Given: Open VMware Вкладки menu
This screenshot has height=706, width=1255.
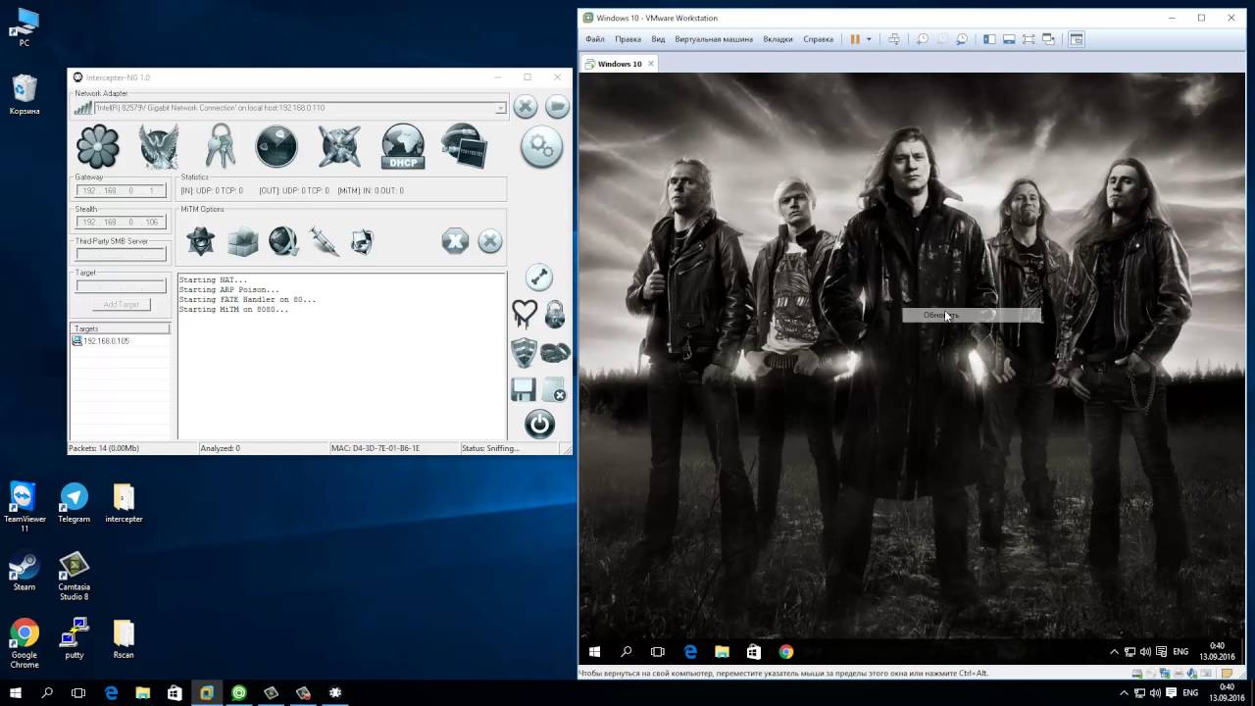Looking at the screenshot, I should pos(778,39).
